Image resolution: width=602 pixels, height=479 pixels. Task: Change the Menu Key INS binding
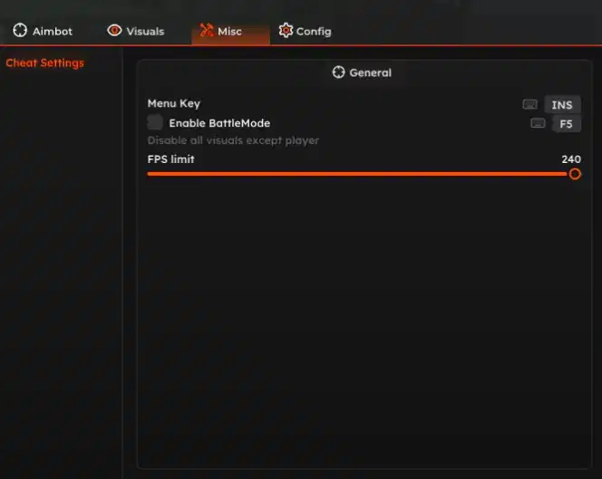pos(562,105)
